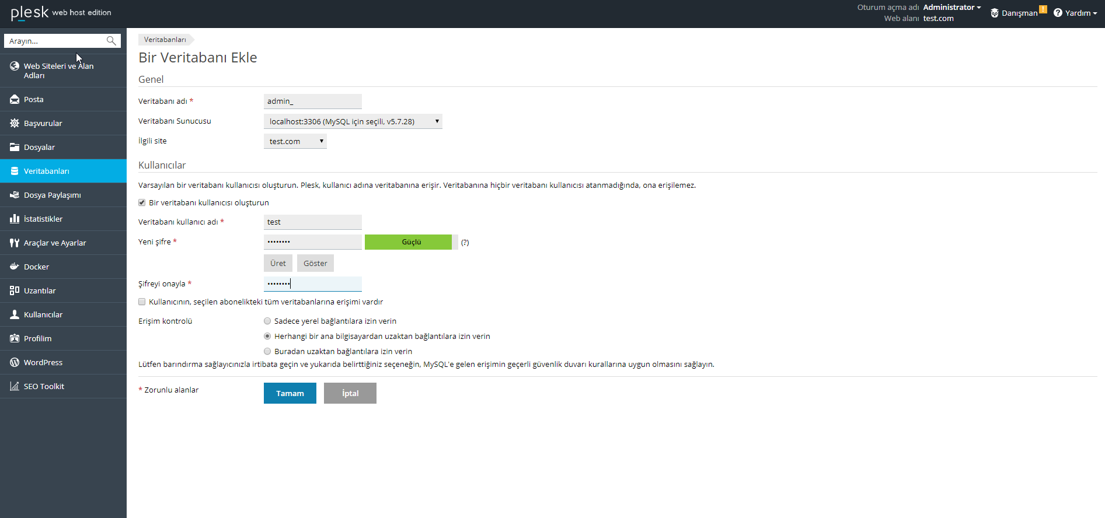Click the Dosya Paylaşımı icon
Screen dimensions: 1105x518
(x=15, y=195)
